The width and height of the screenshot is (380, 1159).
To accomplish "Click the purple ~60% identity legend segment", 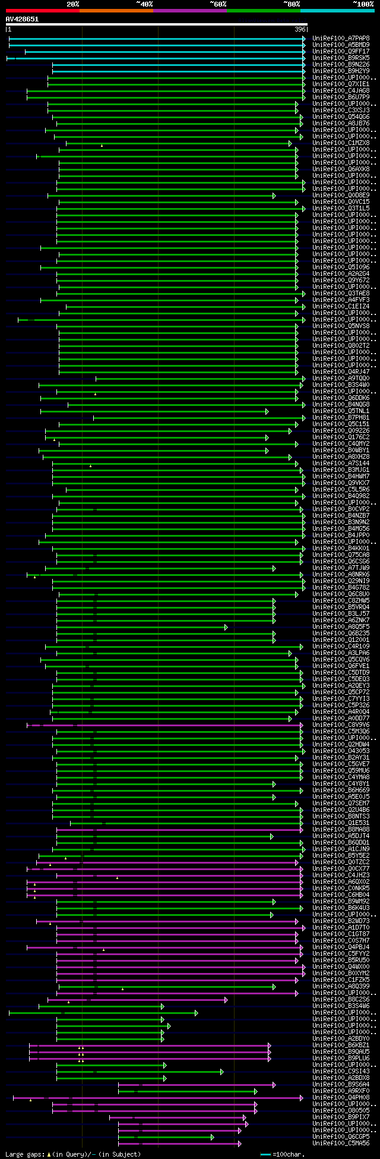I will (190, 11).
